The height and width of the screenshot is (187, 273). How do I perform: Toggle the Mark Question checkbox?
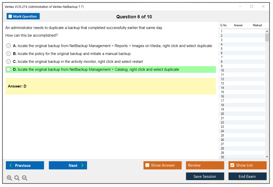pos(10,17)
